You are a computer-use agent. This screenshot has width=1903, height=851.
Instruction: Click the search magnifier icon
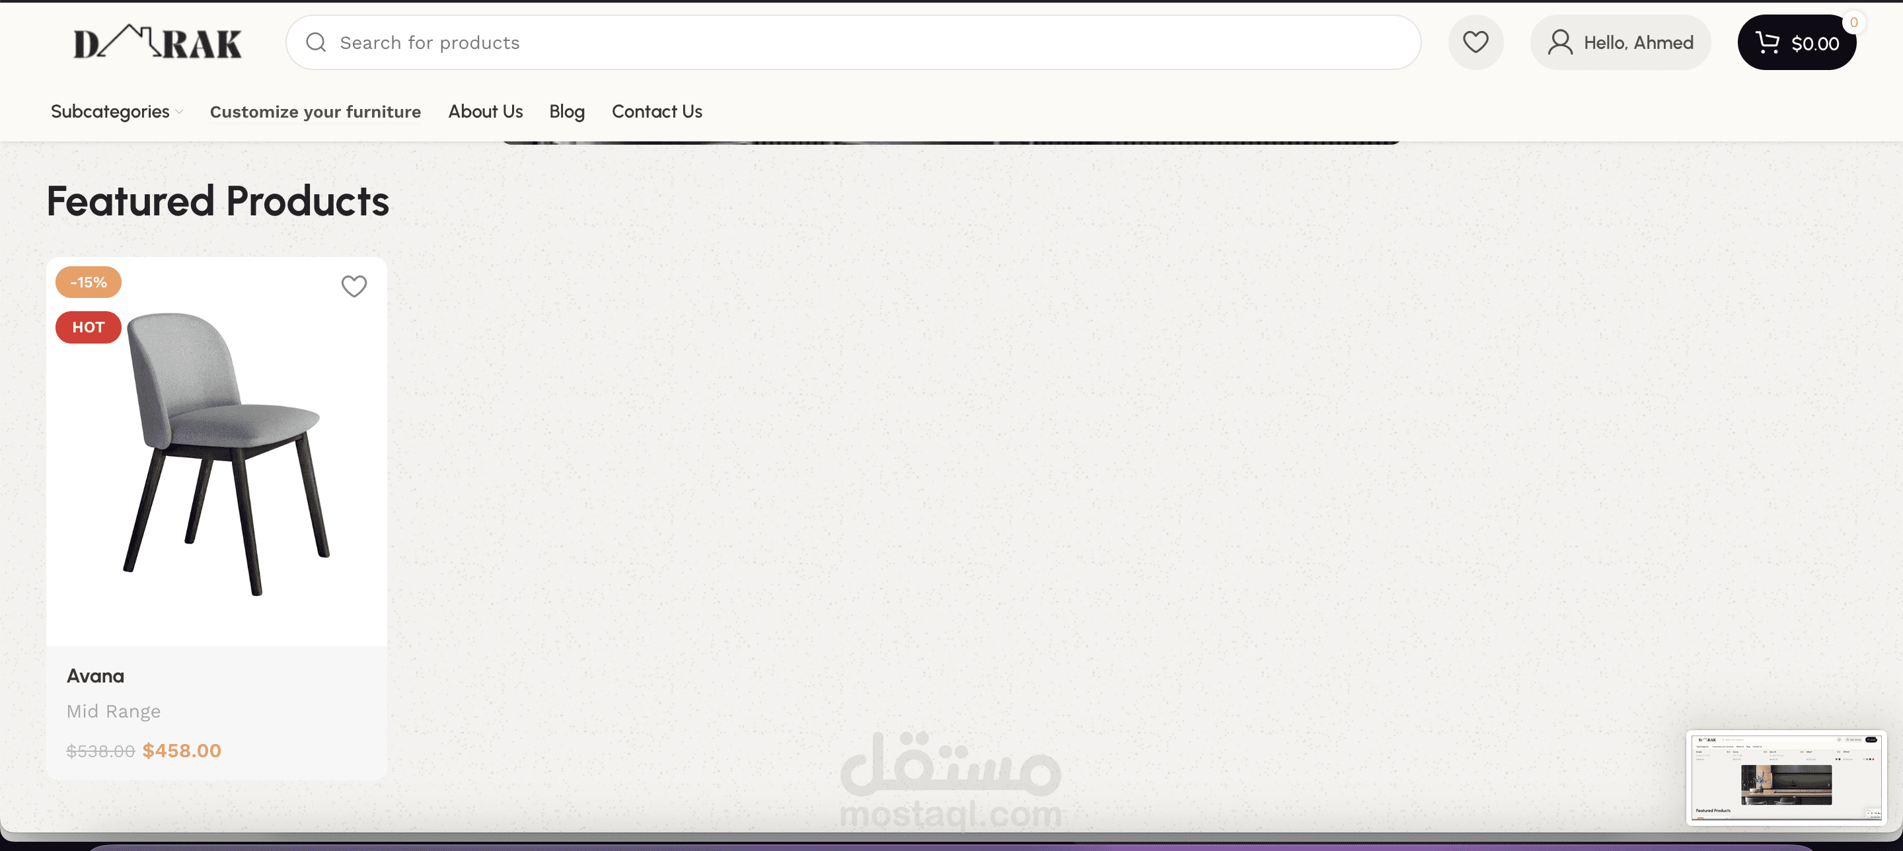coord(317,43)
